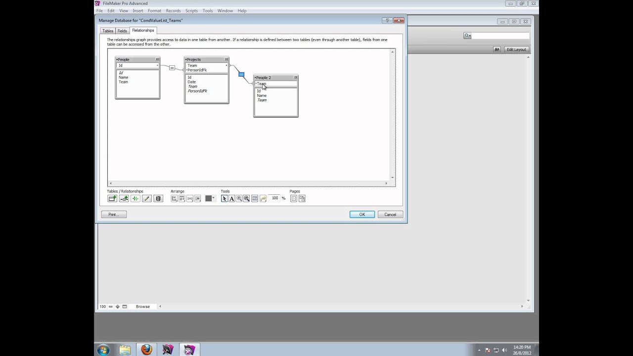Click the icon left of zoom percent
Screen dimensions: 633x356
(263, 198)
